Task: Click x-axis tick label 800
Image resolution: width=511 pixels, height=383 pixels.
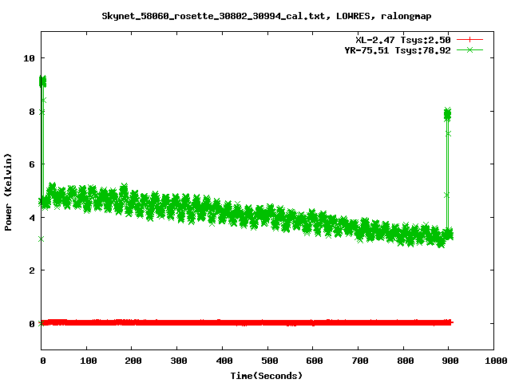Action: 405,361
